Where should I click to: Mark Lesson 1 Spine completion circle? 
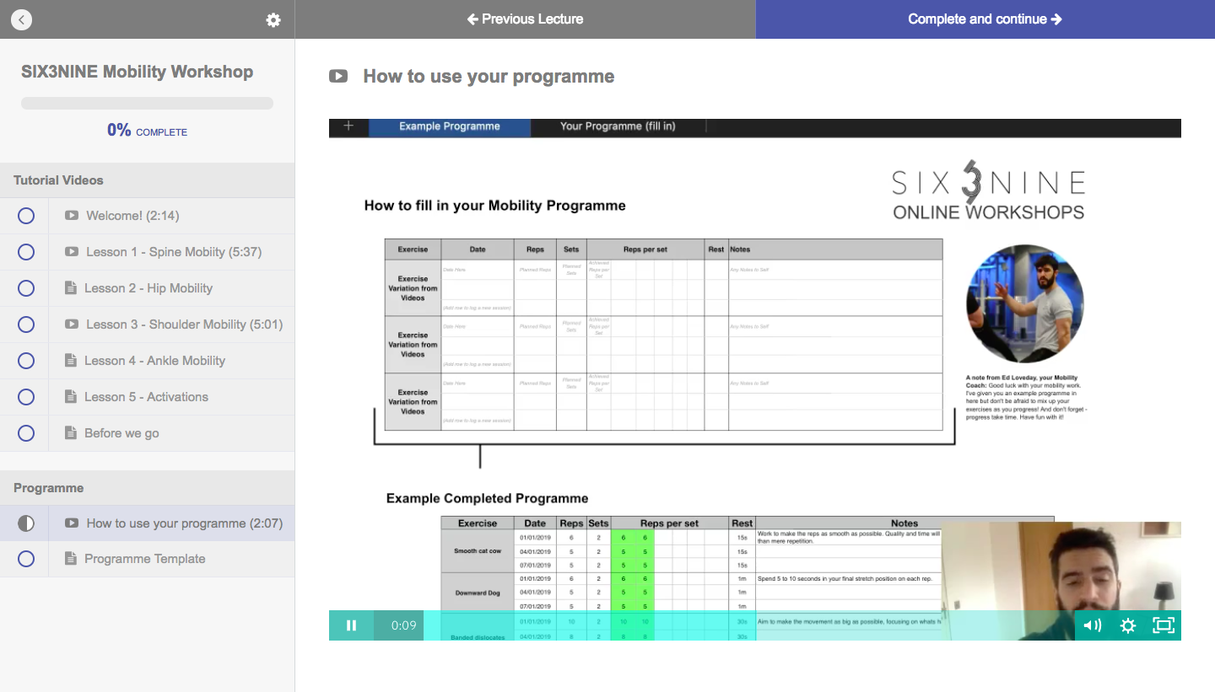coord(26,252)
